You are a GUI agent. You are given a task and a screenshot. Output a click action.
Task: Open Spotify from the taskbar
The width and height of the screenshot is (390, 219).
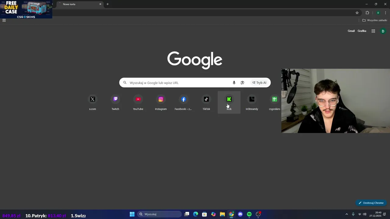pyautogui.click(x=249, y=214)
